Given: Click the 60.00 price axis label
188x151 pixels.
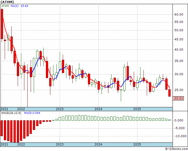Looking at the screenshot, I should coord(179,14).
